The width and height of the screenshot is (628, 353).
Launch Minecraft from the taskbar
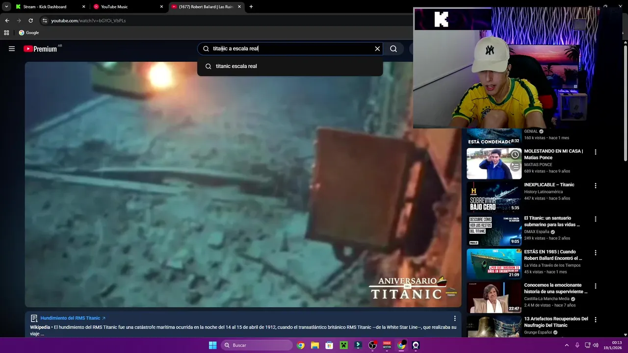point(344,345)
